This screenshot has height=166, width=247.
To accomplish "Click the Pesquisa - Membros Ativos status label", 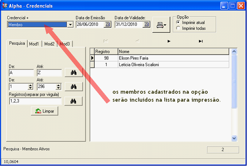I will tap(27, 149).
